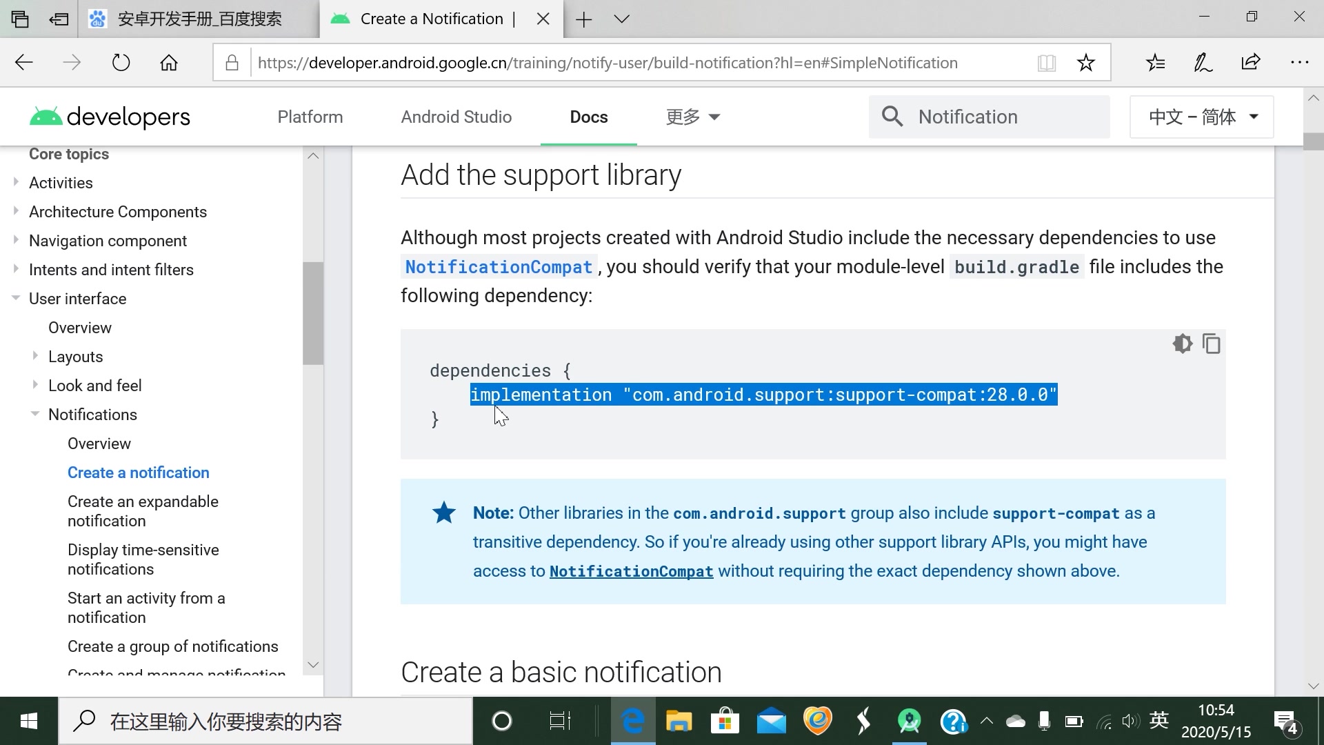Open the Microsoft Store from the taskbar
The width and height of the screenshot is (1324, 745).
pyautogui.click(x=725, y=721)
